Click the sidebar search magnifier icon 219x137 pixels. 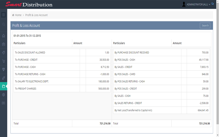coord(4,25)
